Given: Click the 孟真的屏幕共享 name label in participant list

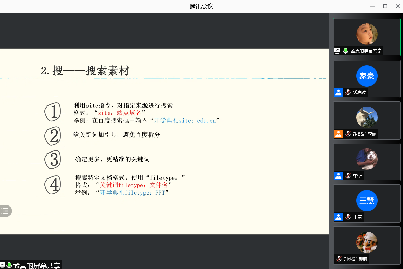Looking at the screenshot, I should [366, 51].
